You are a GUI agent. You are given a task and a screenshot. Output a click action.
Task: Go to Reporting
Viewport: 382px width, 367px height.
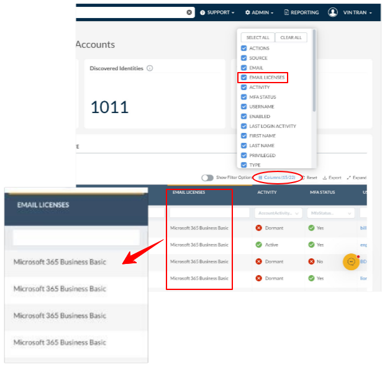[301, 12]
